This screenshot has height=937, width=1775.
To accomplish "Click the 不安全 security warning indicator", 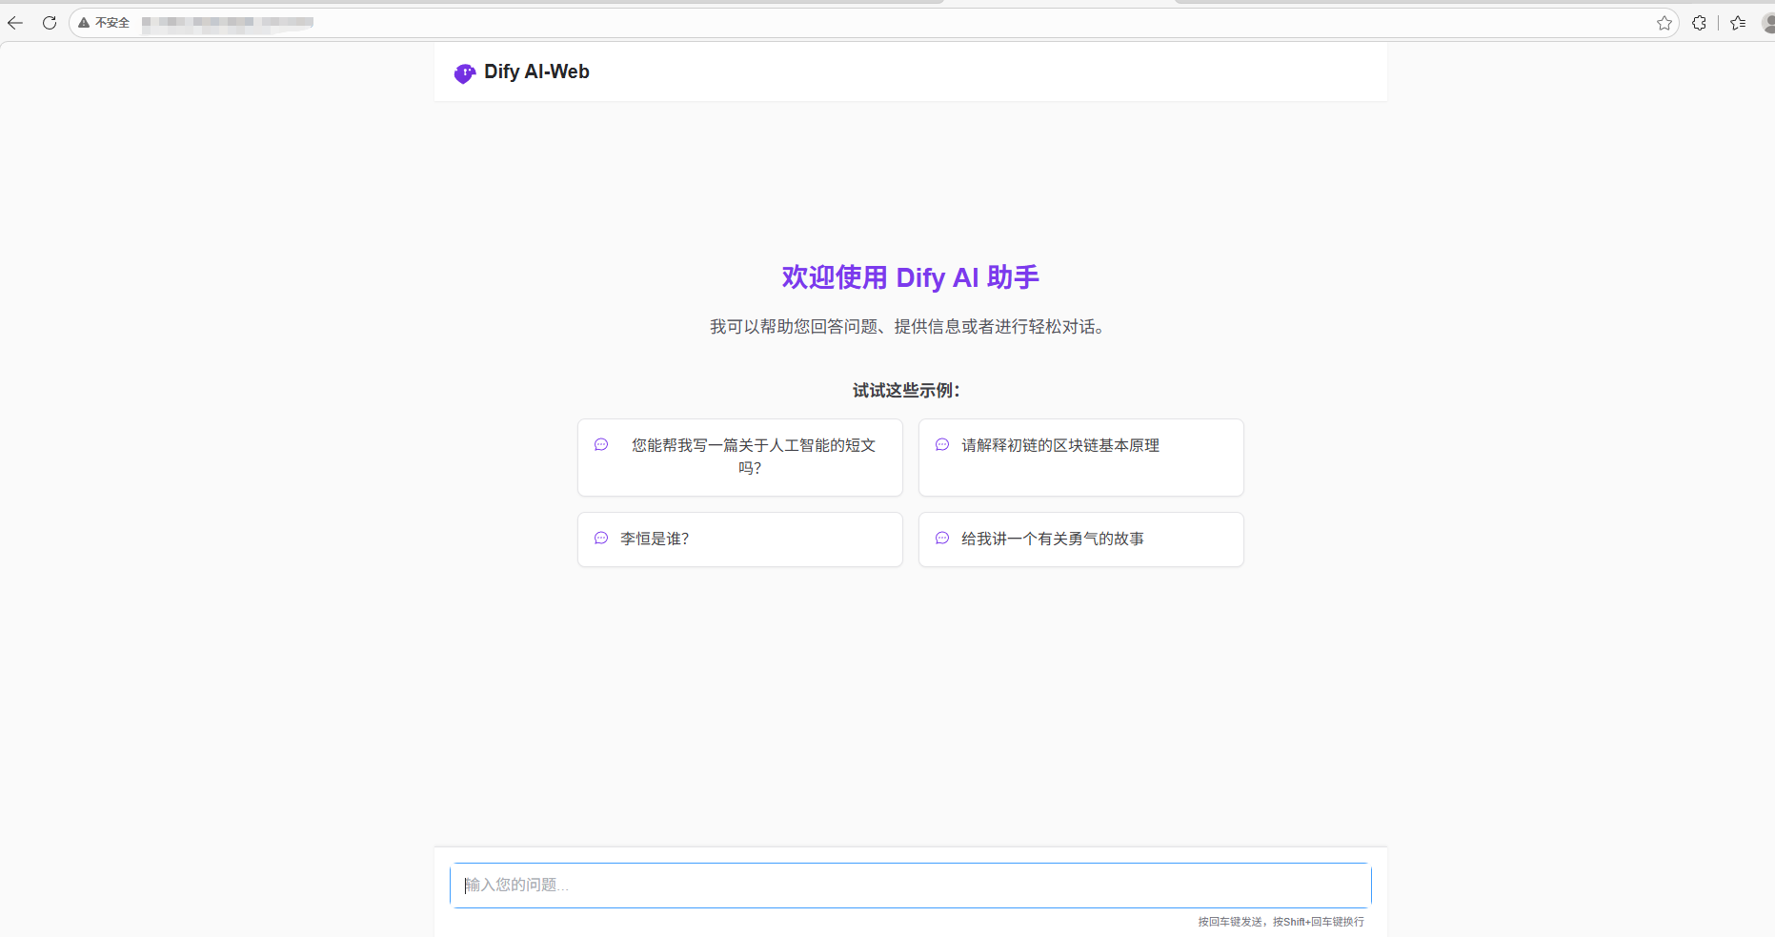I will click(104, 23).
